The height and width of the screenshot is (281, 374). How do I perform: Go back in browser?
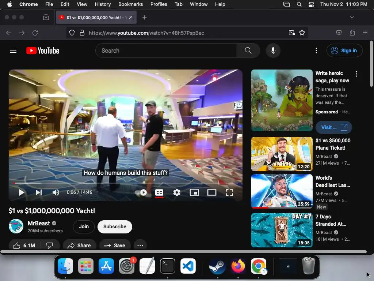(9, 33)
